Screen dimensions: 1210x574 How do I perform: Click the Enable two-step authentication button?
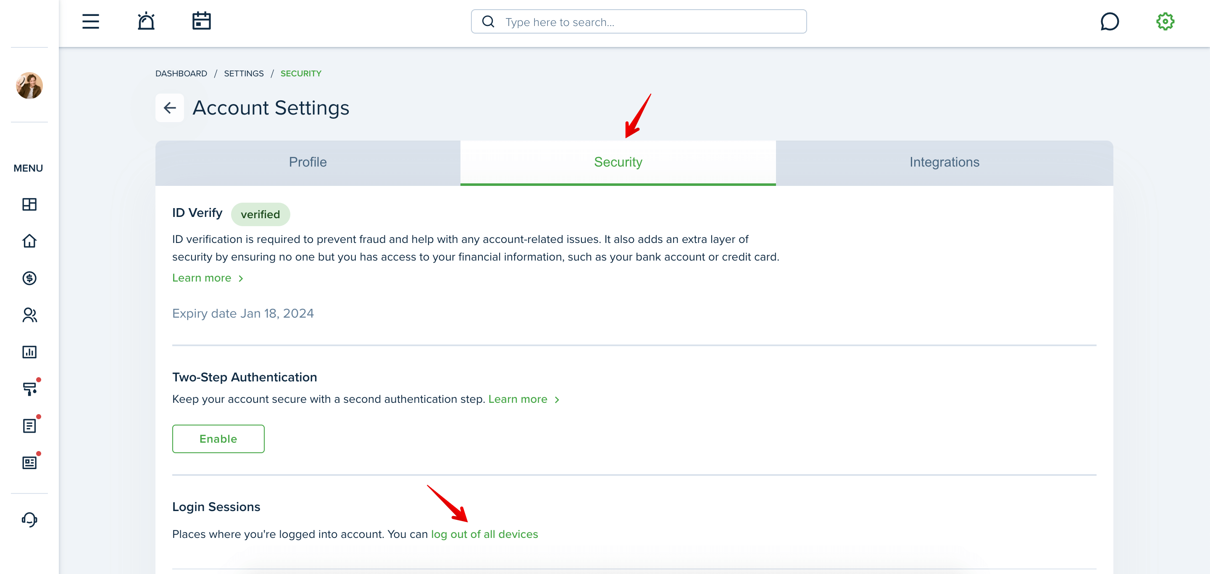click(x=218, y=439)
